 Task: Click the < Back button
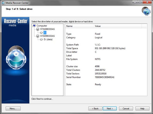pos(95,109)
